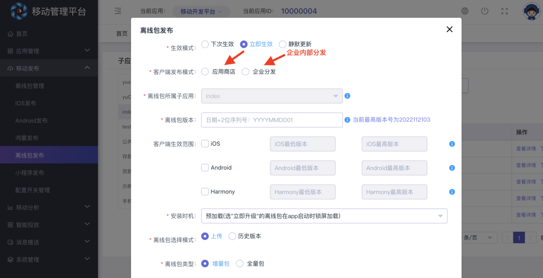Viewport: 543px width, 278px height.
Task: Select 离线包发布 menu item
Action: tap(49, 155)
